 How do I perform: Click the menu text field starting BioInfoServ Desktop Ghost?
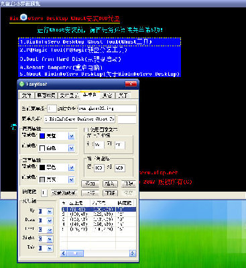(80, 119)
